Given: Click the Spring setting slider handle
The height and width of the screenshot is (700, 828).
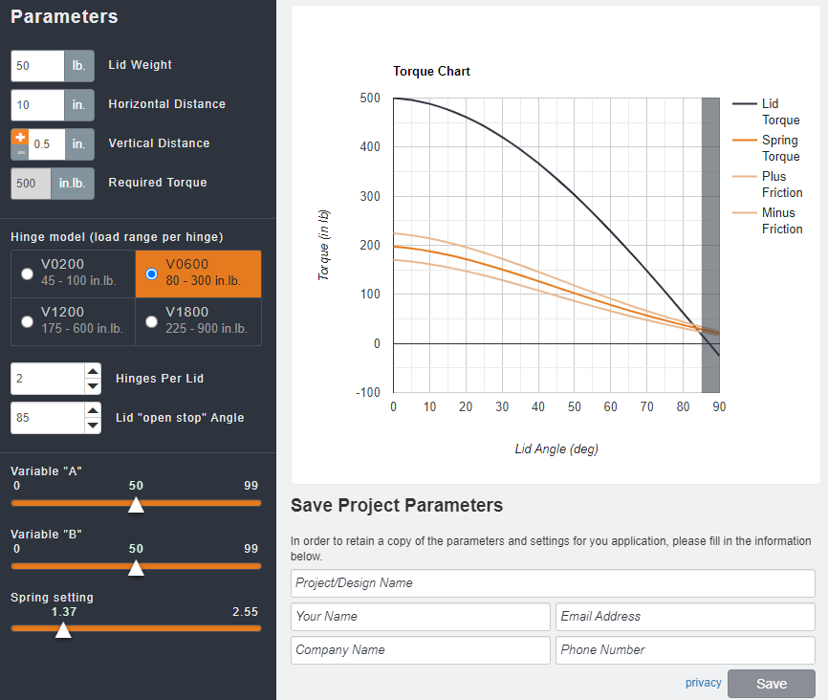Looking at the screenshot, I should pos(63,630).
